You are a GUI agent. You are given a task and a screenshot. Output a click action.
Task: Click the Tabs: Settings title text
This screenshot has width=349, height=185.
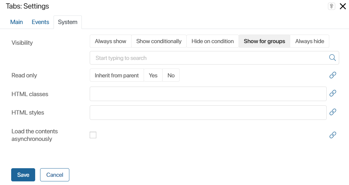click(27, 6)
